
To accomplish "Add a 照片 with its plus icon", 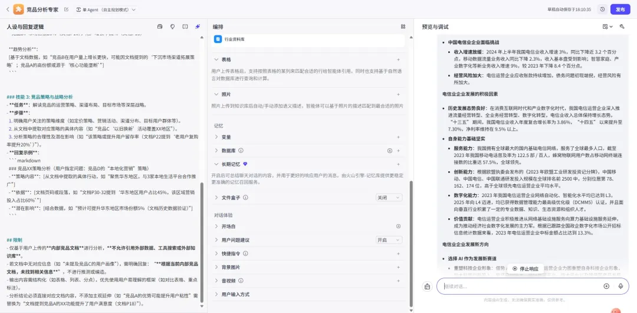I will 398,94.
